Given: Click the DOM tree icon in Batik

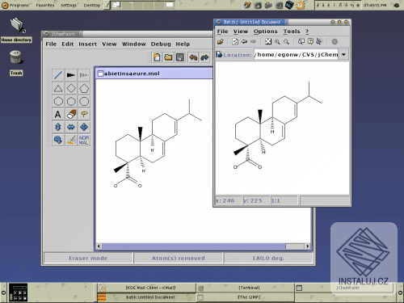Looking at the screenshot, I should click(x=319, y=41).
